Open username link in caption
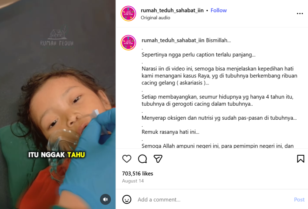This screenshot has width=308, height=209. (173, 40)
